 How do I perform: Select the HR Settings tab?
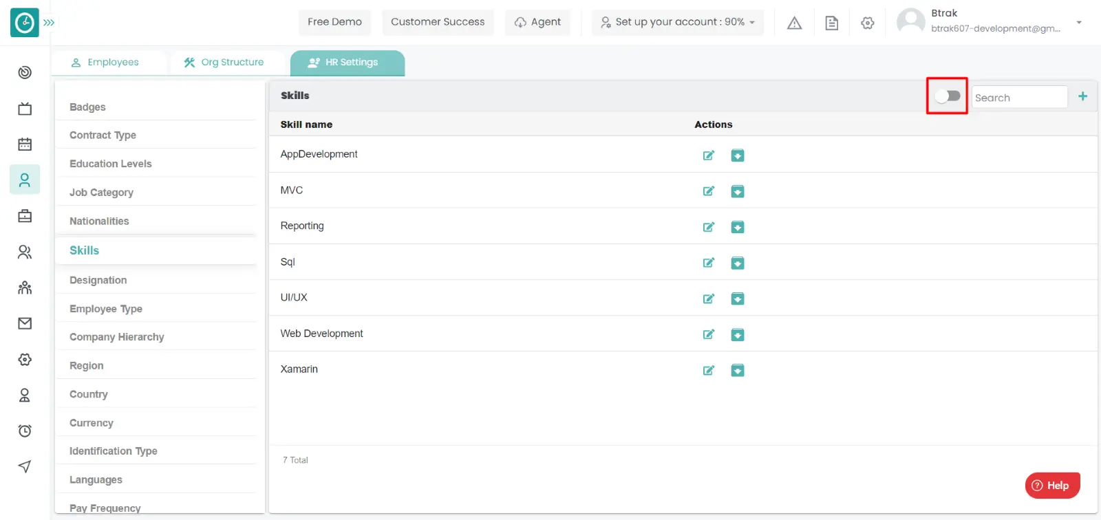[x=348, y=63]
